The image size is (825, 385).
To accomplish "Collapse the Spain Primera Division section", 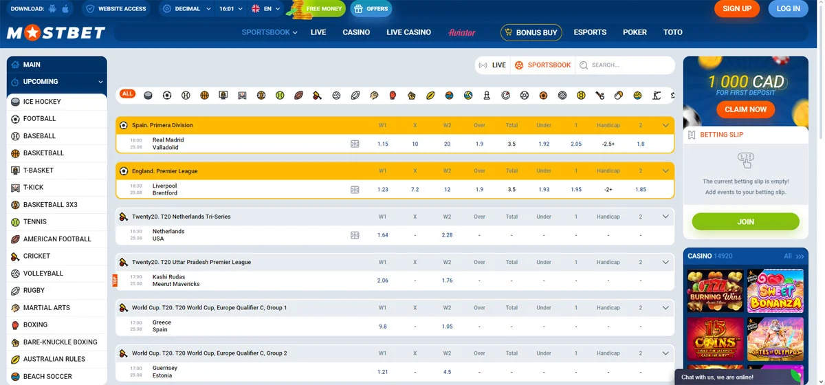I will click(x=665, y=125).
